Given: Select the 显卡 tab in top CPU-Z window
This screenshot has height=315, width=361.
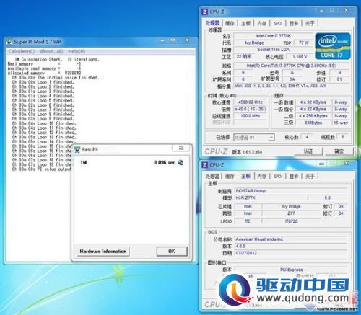Looking at the screenshot, I should click(294, 23).
